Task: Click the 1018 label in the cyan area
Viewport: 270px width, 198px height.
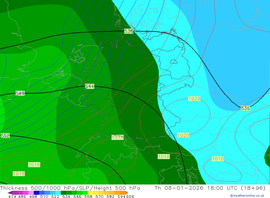Action: [x=218, y=159]
